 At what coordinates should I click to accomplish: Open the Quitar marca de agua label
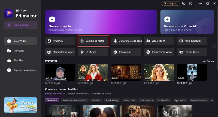click(x=130, y=41)
